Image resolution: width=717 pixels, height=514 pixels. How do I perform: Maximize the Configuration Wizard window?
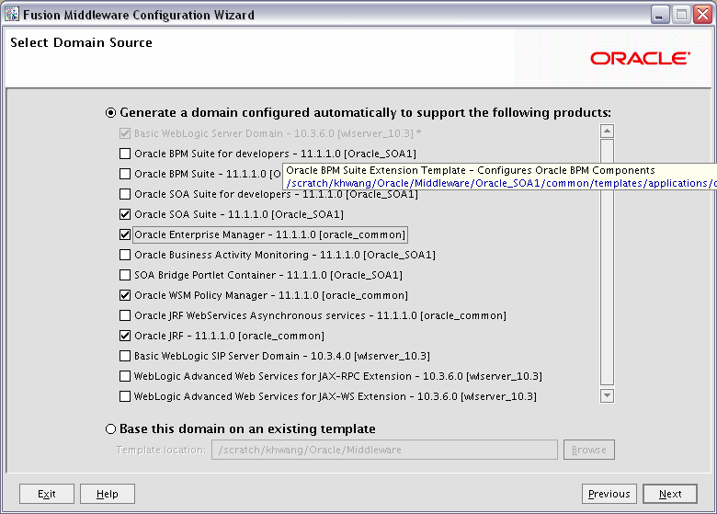(681, 15)
